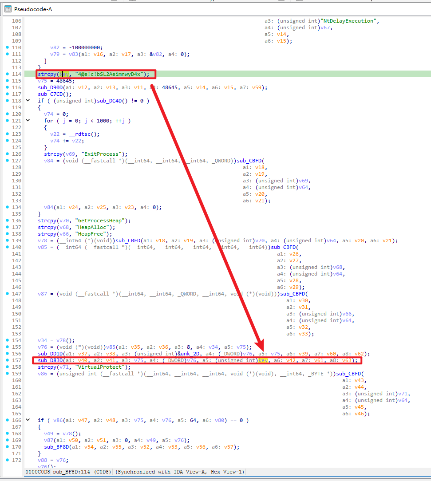Open sub_D83D function call
Image resolution: width=431 pixels, height=481 pixels.
pyautogui.click(x=50, y=360)
